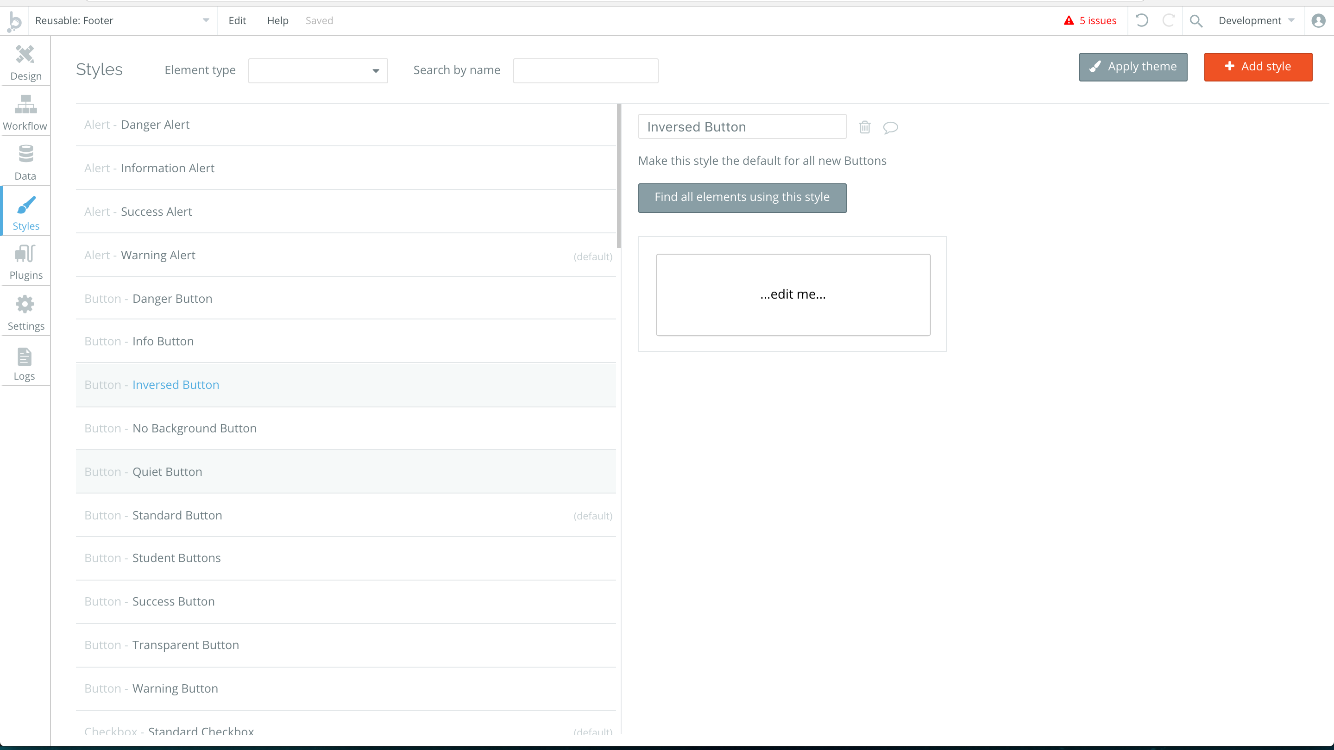1334x750 pixels.
Task: Open the Help menu
Action: [x=277, y=21]
